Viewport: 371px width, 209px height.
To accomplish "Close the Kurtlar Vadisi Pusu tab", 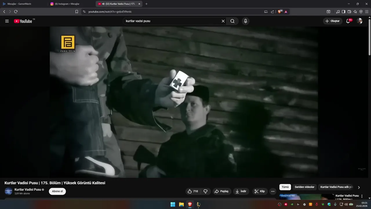I will tap(139, 4).
